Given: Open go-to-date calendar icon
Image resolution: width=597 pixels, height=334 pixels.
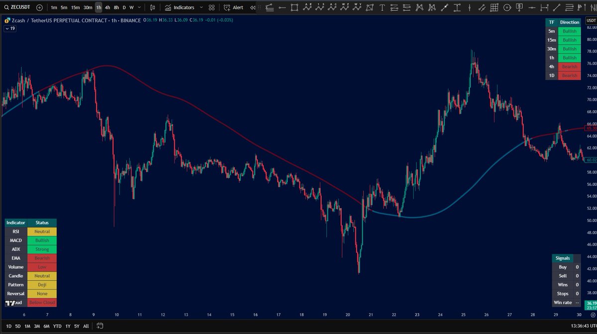Looking at the screenshot, I should coord(100,326).
